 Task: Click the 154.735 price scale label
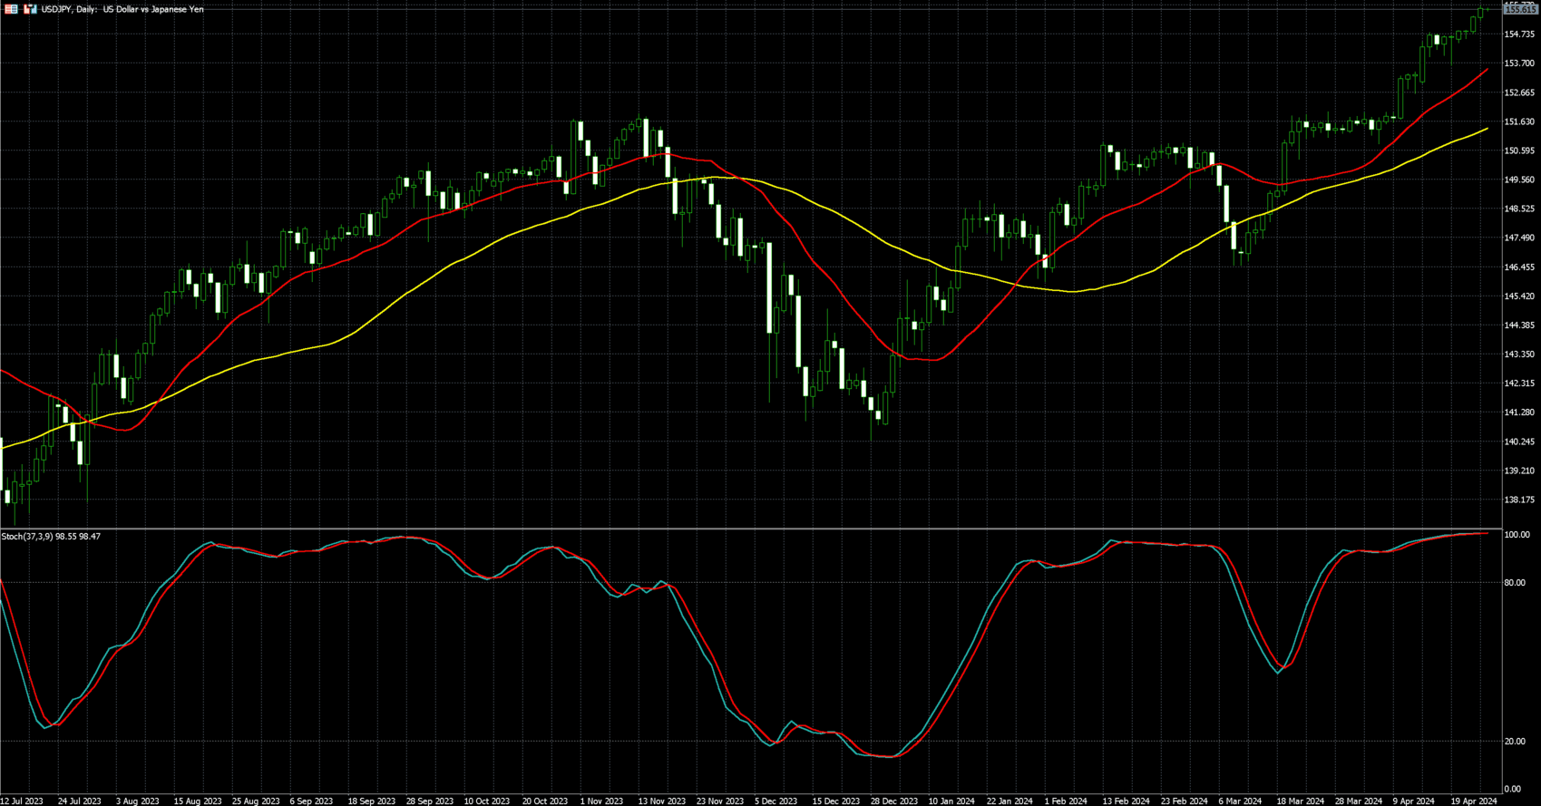tap(1519, 34)
